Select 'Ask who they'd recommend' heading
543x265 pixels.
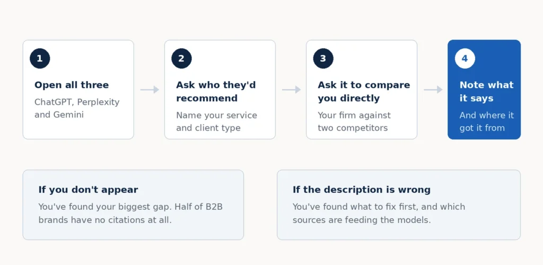click(x=216, y=91)
